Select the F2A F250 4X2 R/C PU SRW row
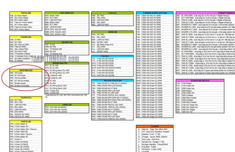 coord(155,15)
